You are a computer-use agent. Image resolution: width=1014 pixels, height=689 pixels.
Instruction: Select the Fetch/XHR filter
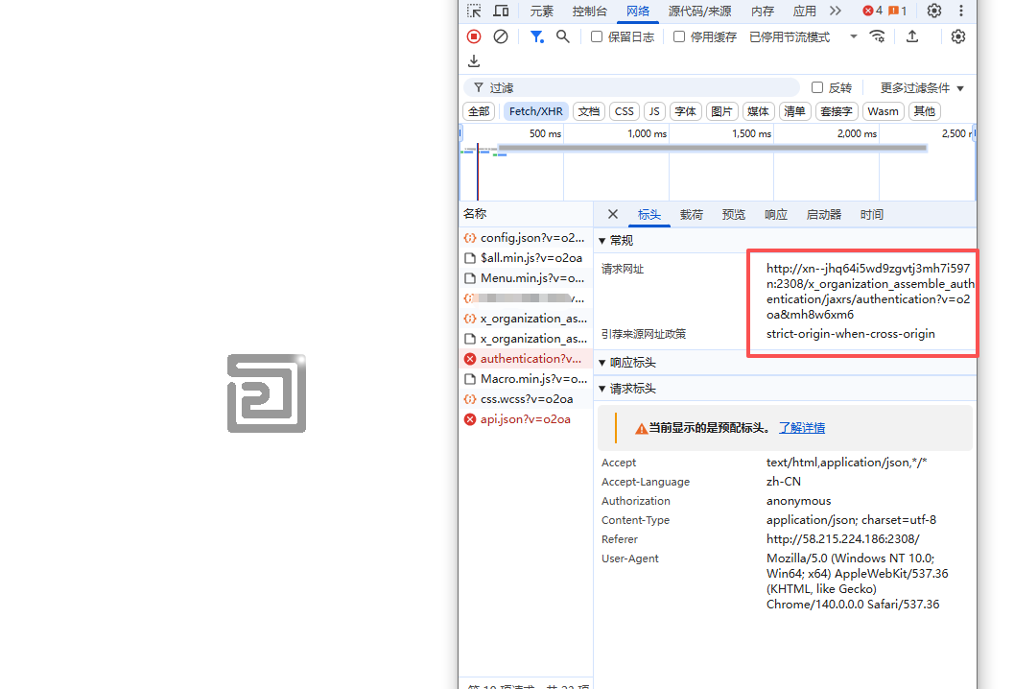click(x=534, y=110)
